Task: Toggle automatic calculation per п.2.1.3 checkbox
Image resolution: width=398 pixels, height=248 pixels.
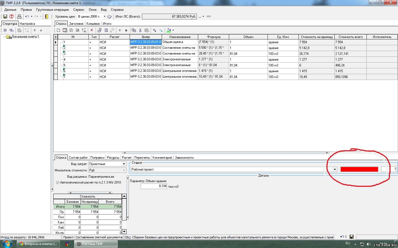Action: [57, 182]
